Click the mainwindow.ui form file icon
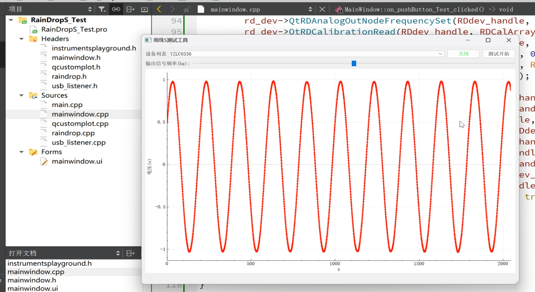Viewport: 535px width, 292px height. [44, 162]
